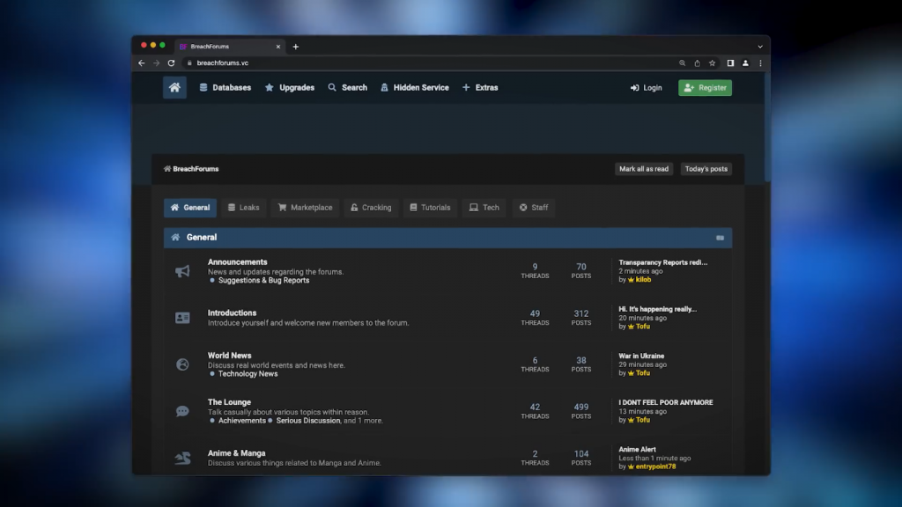Open the Anime & Manga forum

[x=236, y=453]
